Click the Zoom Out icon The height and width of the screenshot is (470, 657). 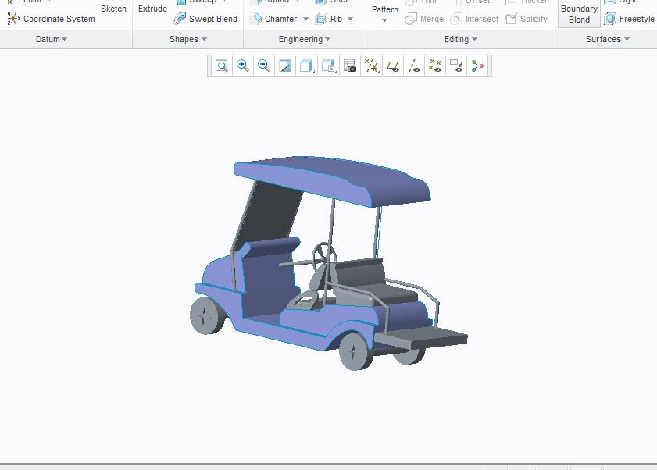(x=263, y=66)
